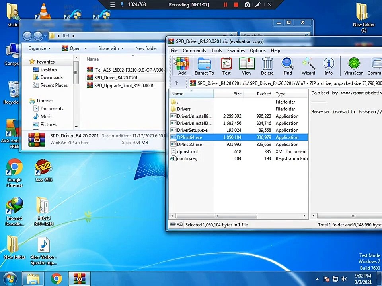The height and width of the screenshot is (286, 382).
Task: Open the File menu in WinRAR
Action: pyautogui.click(x=174, y=50)
